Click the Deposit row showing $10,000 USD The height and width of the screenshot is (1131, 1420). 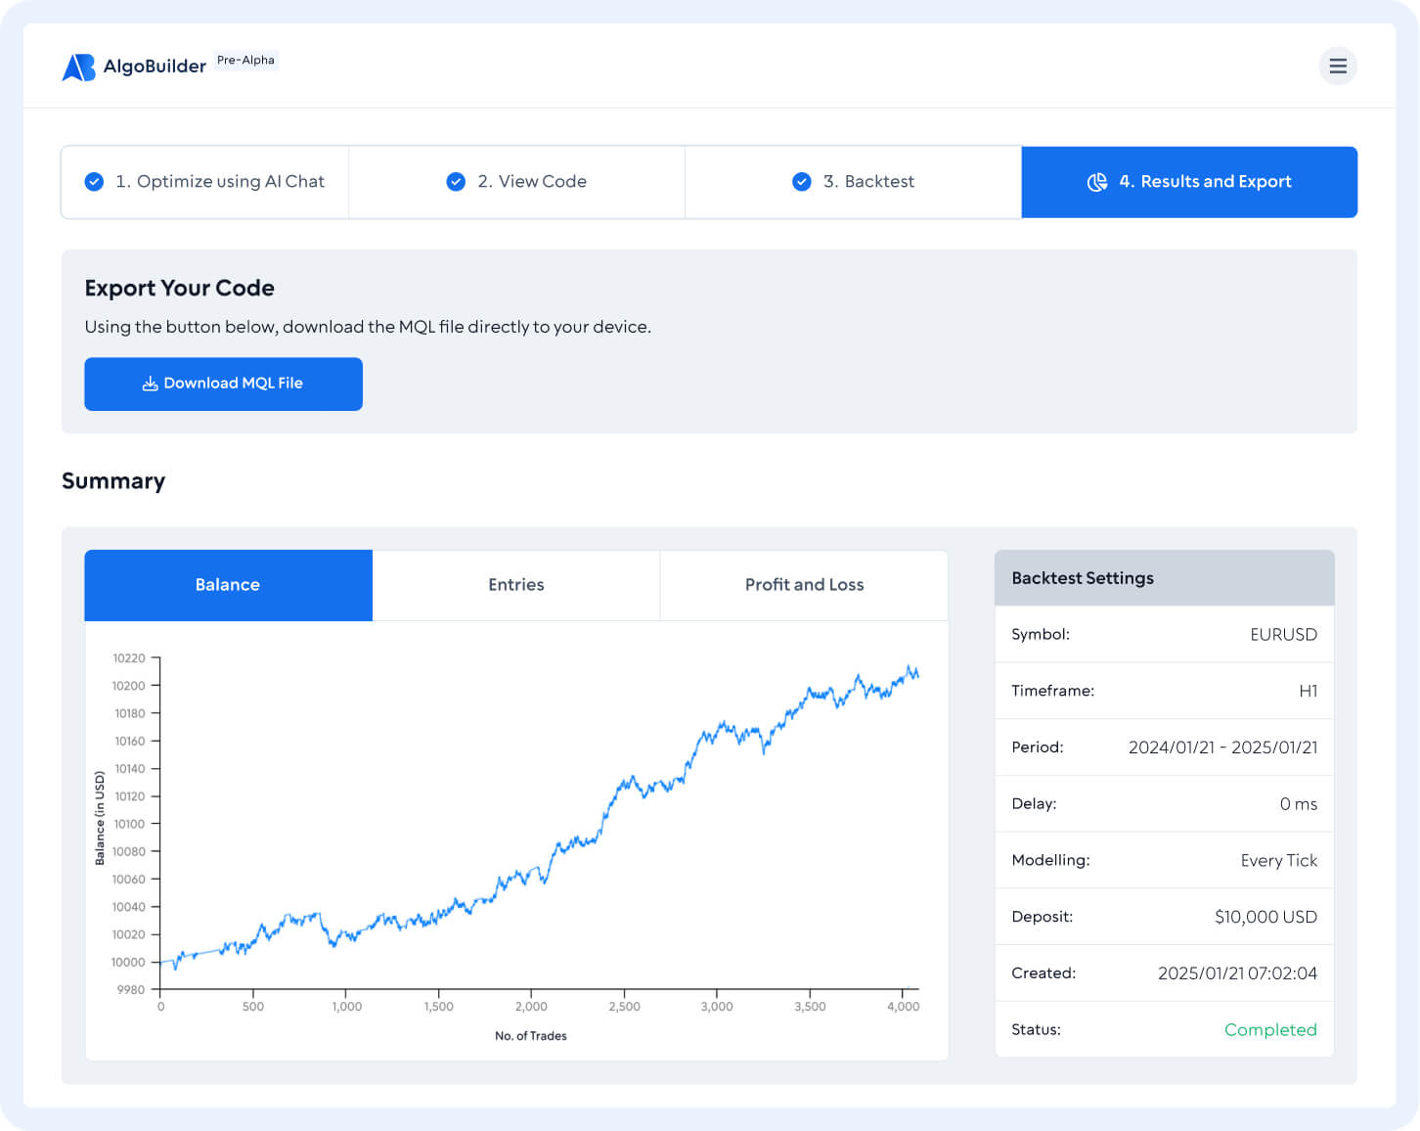[1164, 917]
